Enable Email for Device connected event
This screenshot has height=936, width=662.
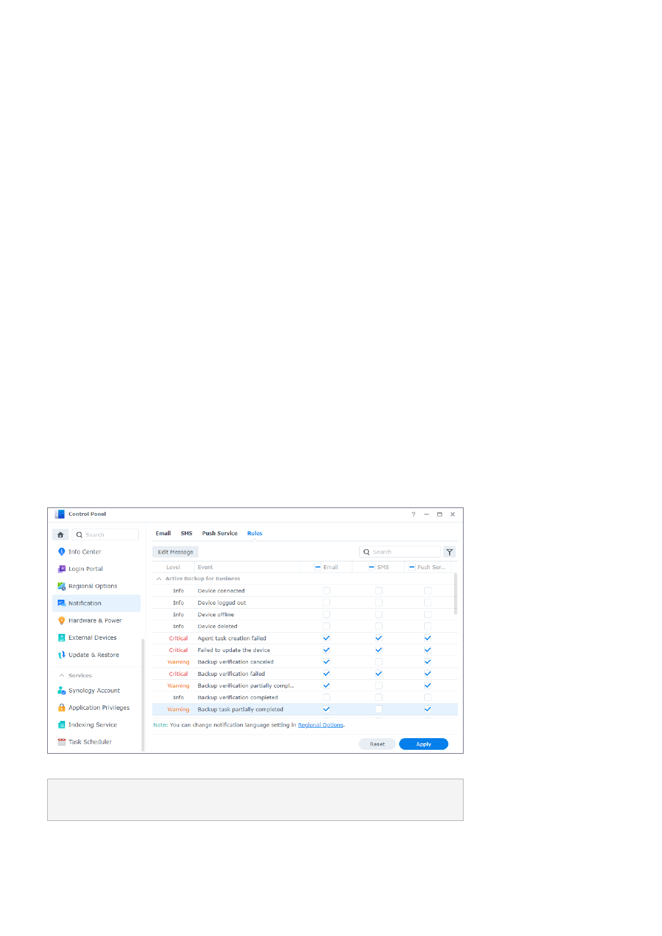pos(326,591)
